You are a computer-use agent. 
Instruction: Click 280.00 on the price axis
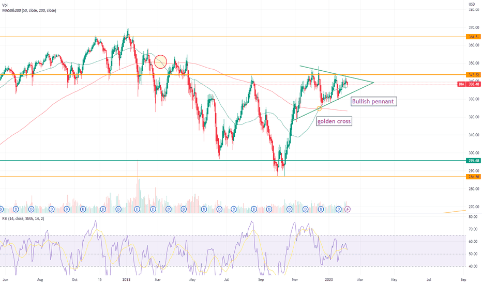pos(474,189)
